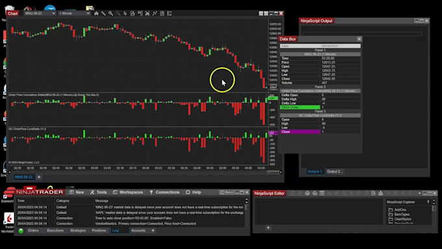Viewport: 442px width, 249px height.
Task: Open the MNQ 06-23 instrument dropdown
Action: click(x=40, y=13)
